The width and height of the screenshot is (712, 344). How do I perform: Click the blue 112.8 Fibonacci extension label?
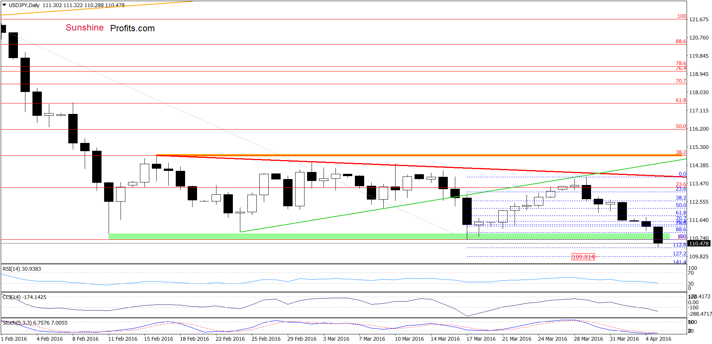pyautogui.click(x=680, y=245)
